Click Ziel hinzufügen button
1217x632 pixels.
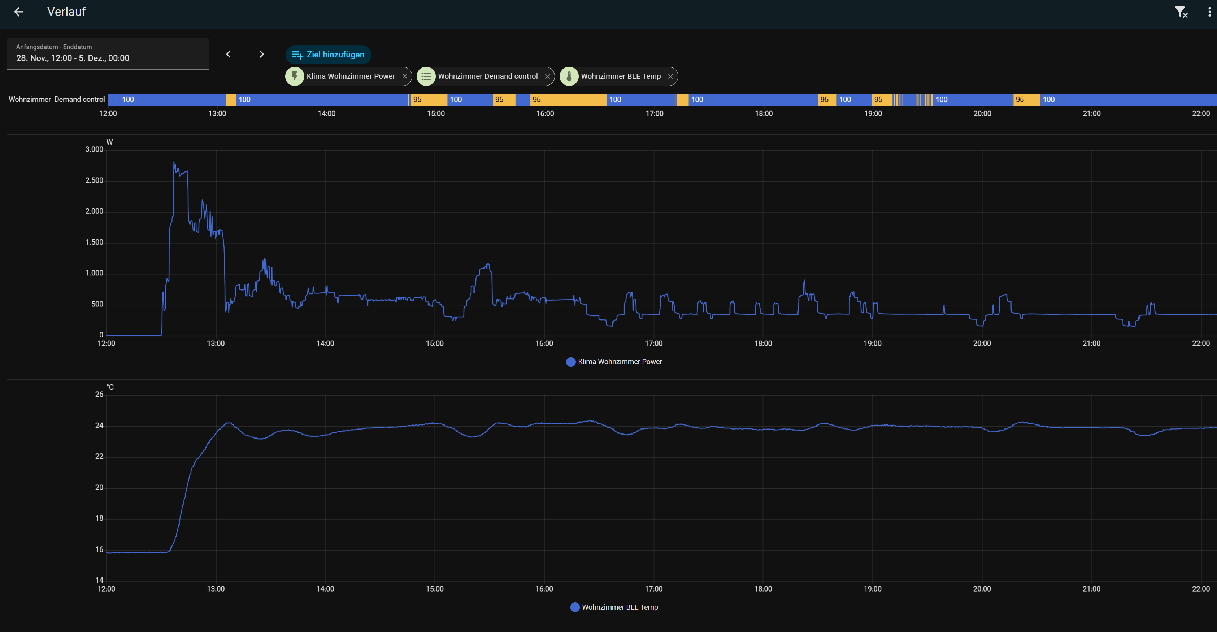[328, 55]
